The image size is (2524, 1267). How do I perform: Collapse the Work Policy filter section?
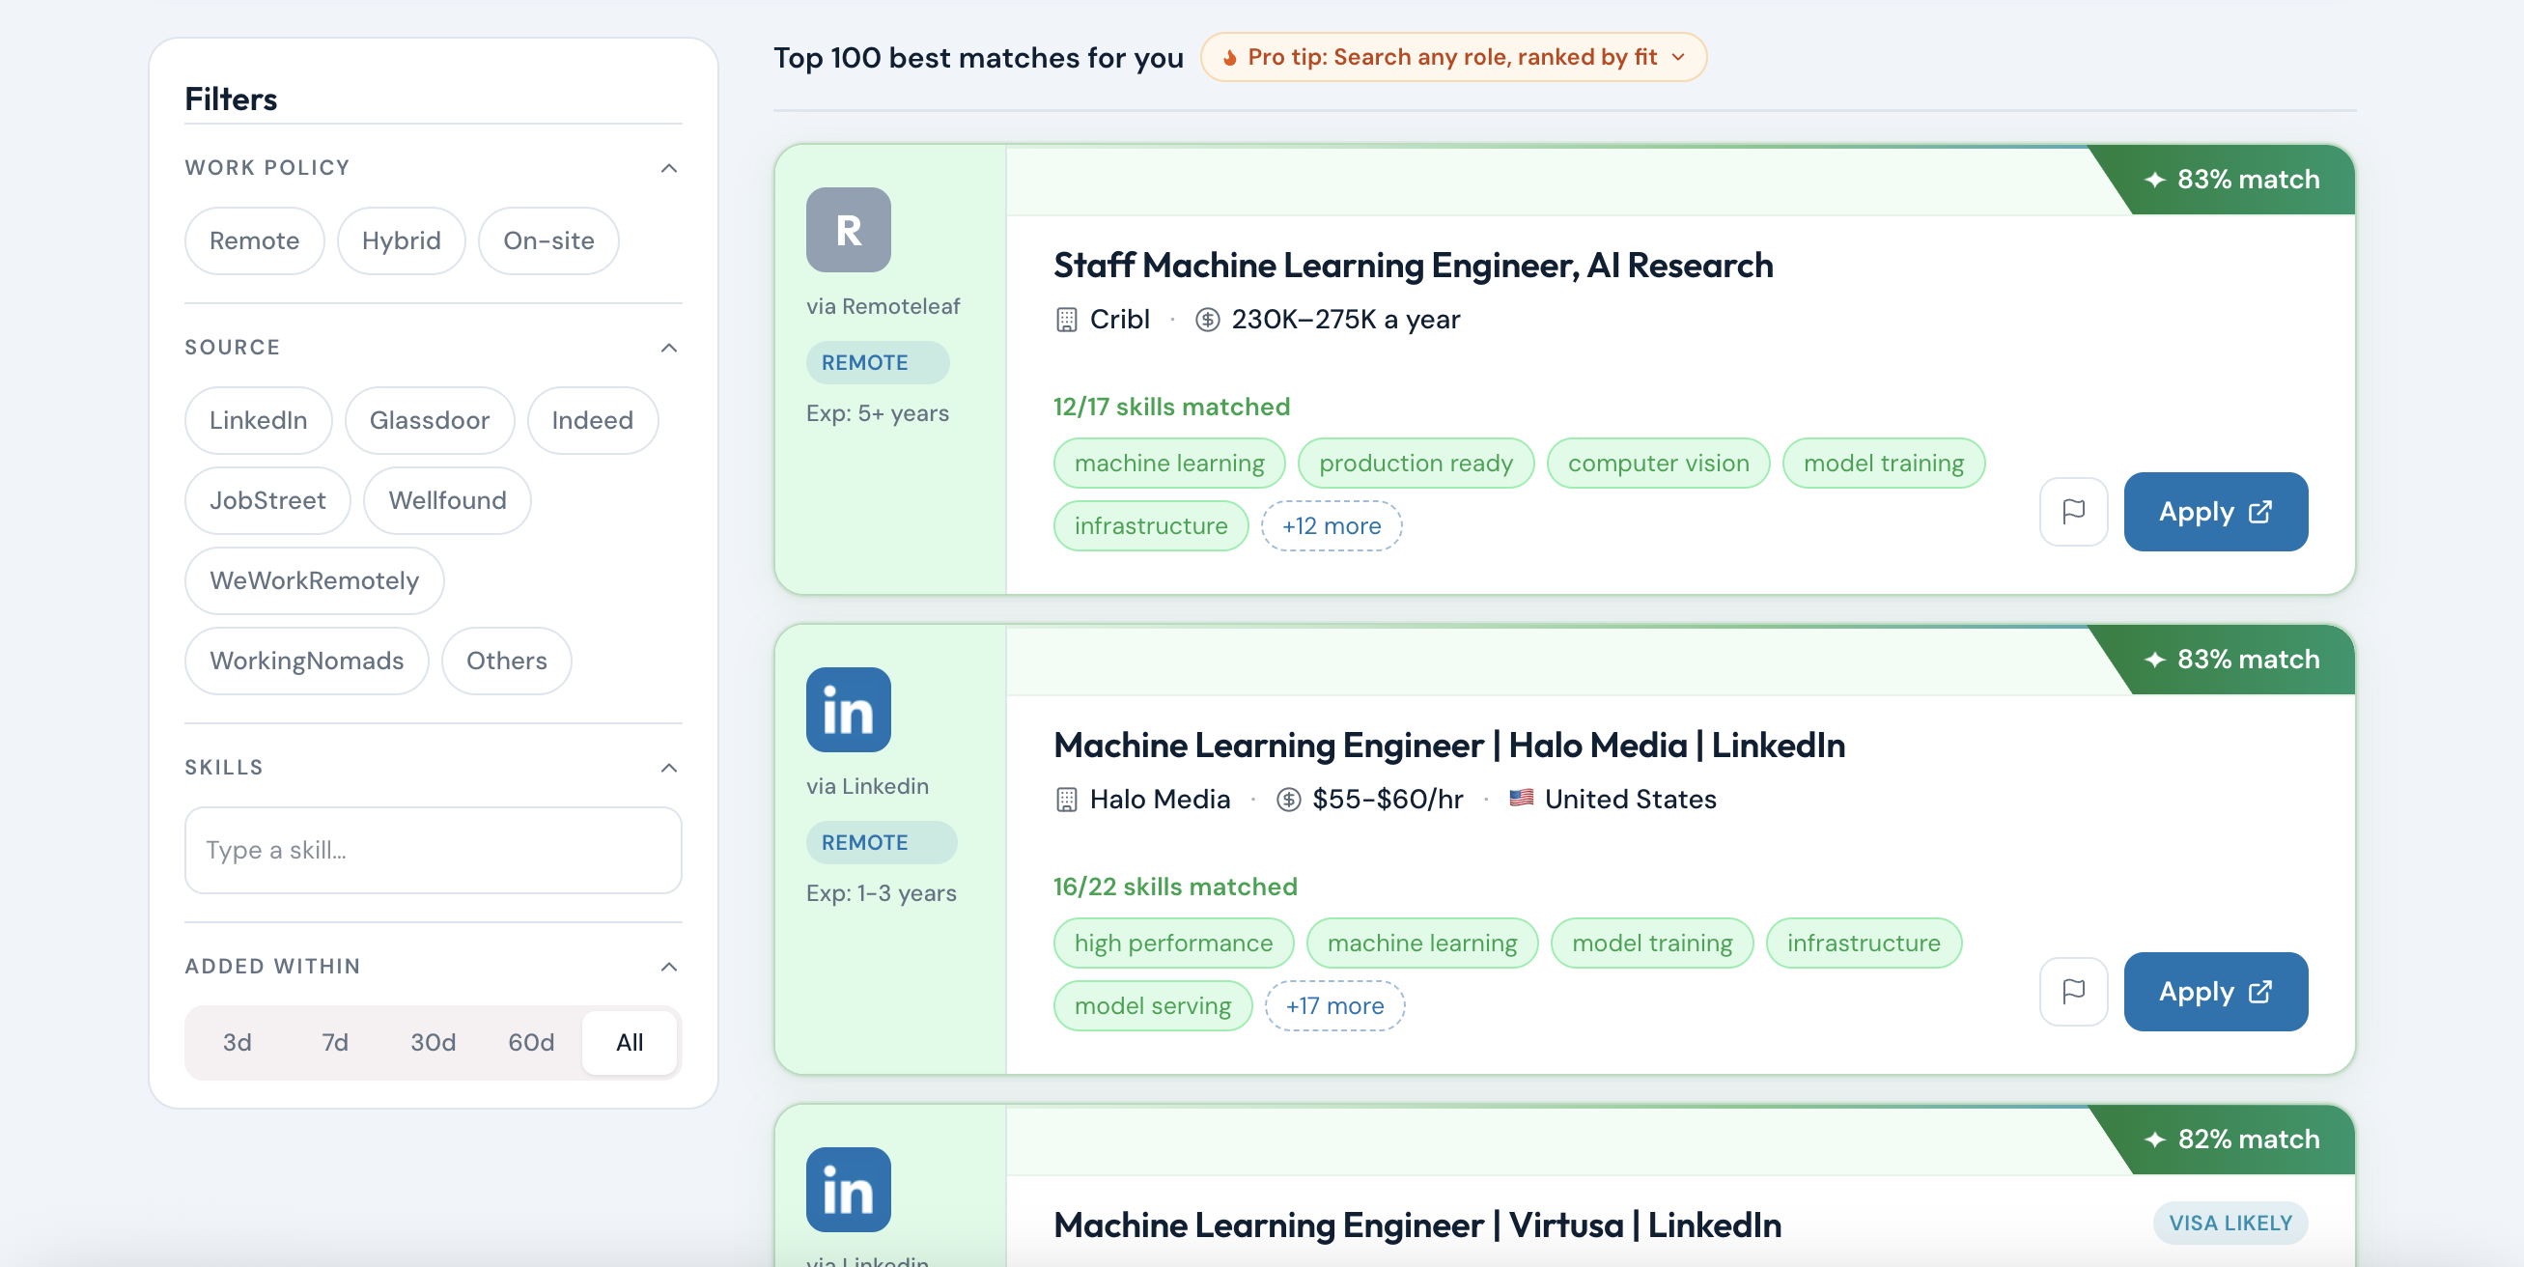point(668,168)
